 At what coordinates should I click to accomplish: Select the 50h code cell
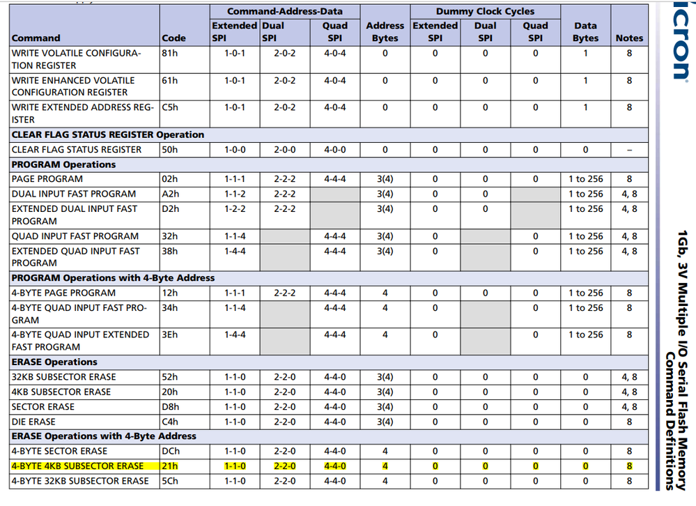(185, 150)
